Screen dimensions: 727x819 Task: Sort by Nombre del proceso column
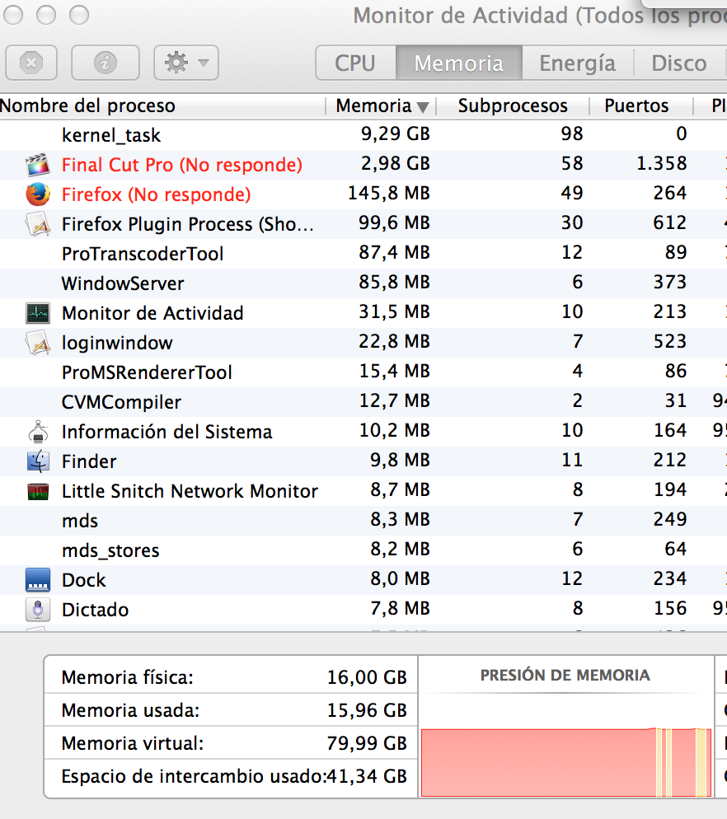(x=162, y=105)
